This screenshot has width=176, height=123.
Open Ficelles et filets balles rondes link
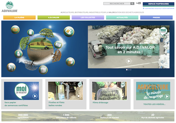(56, 104)
